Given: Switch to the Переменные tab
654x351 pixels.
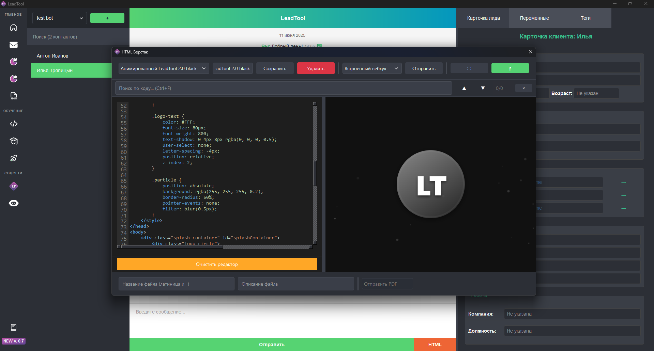Looking at the screenshot, I should tap(534, 18).
